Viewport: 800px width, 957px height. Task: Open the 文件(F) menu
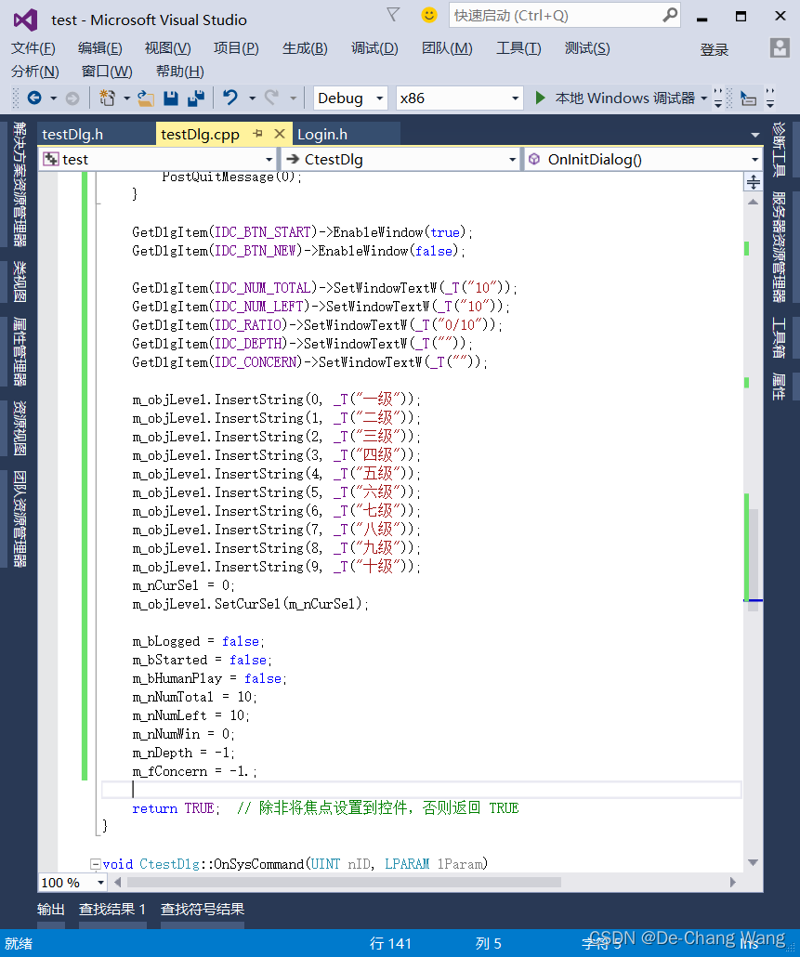tap(33, 48)
